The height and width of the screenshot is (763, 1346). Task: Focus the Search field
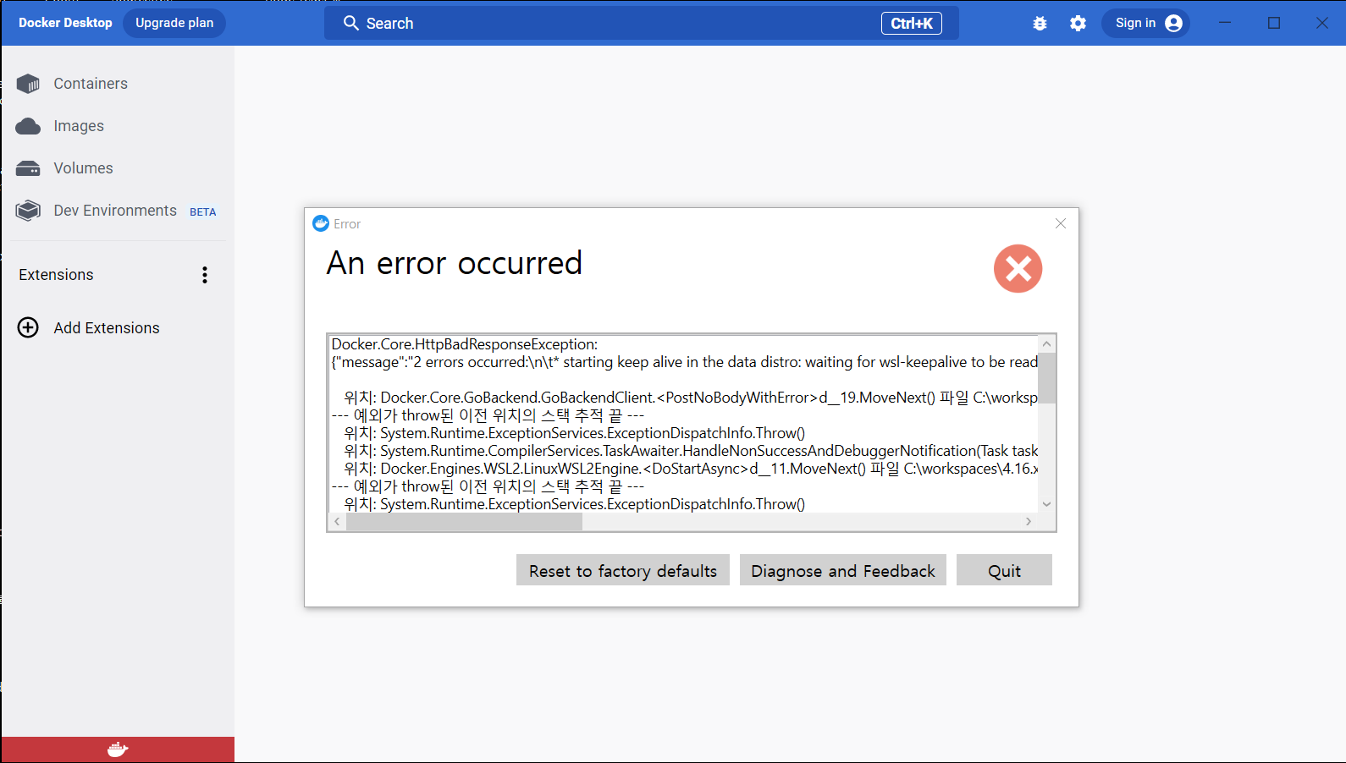pyautogui.click(x=641, y=23)
